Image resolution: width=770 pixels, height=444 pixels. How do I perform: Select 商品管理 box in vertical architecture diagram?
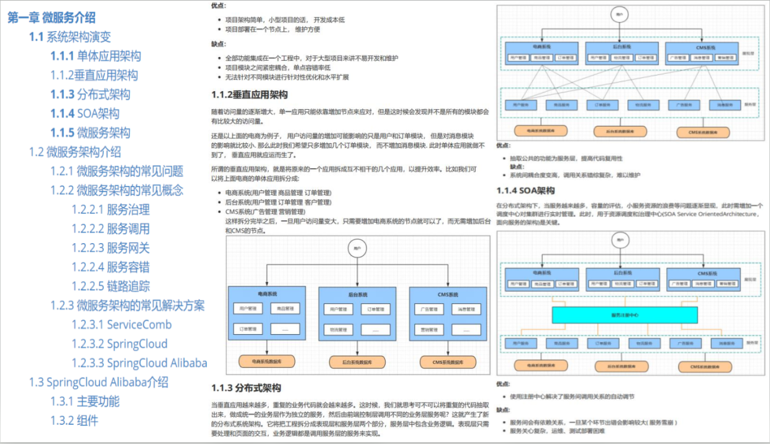(285, 309)
